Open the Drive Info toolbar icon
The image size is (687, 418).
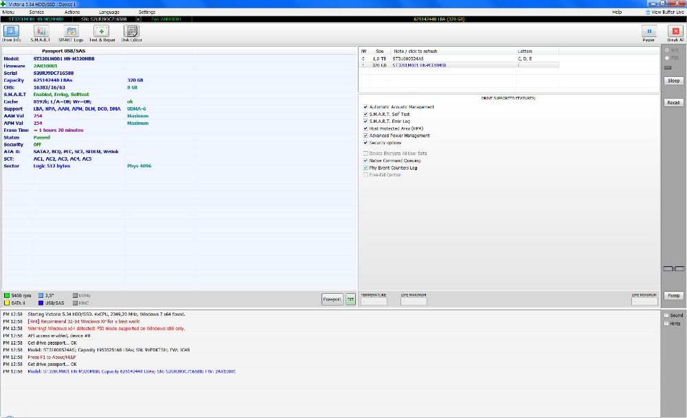coord(11,32)
